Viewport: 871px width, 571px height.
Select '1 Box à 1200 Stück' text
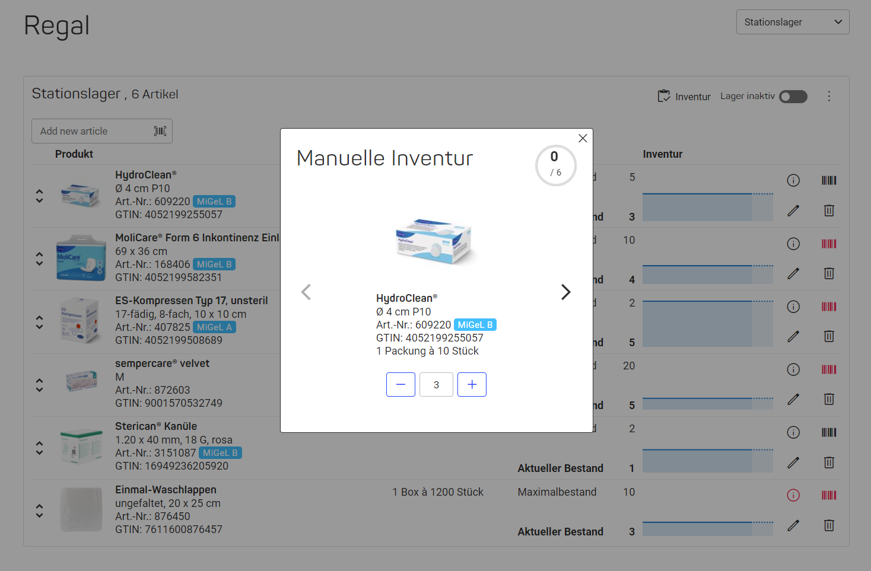(438, 492)
